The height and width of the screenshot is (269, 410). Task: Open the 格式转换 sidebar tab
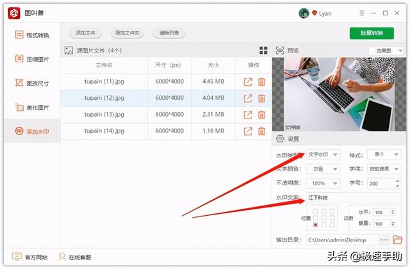[x=32, y=35]
